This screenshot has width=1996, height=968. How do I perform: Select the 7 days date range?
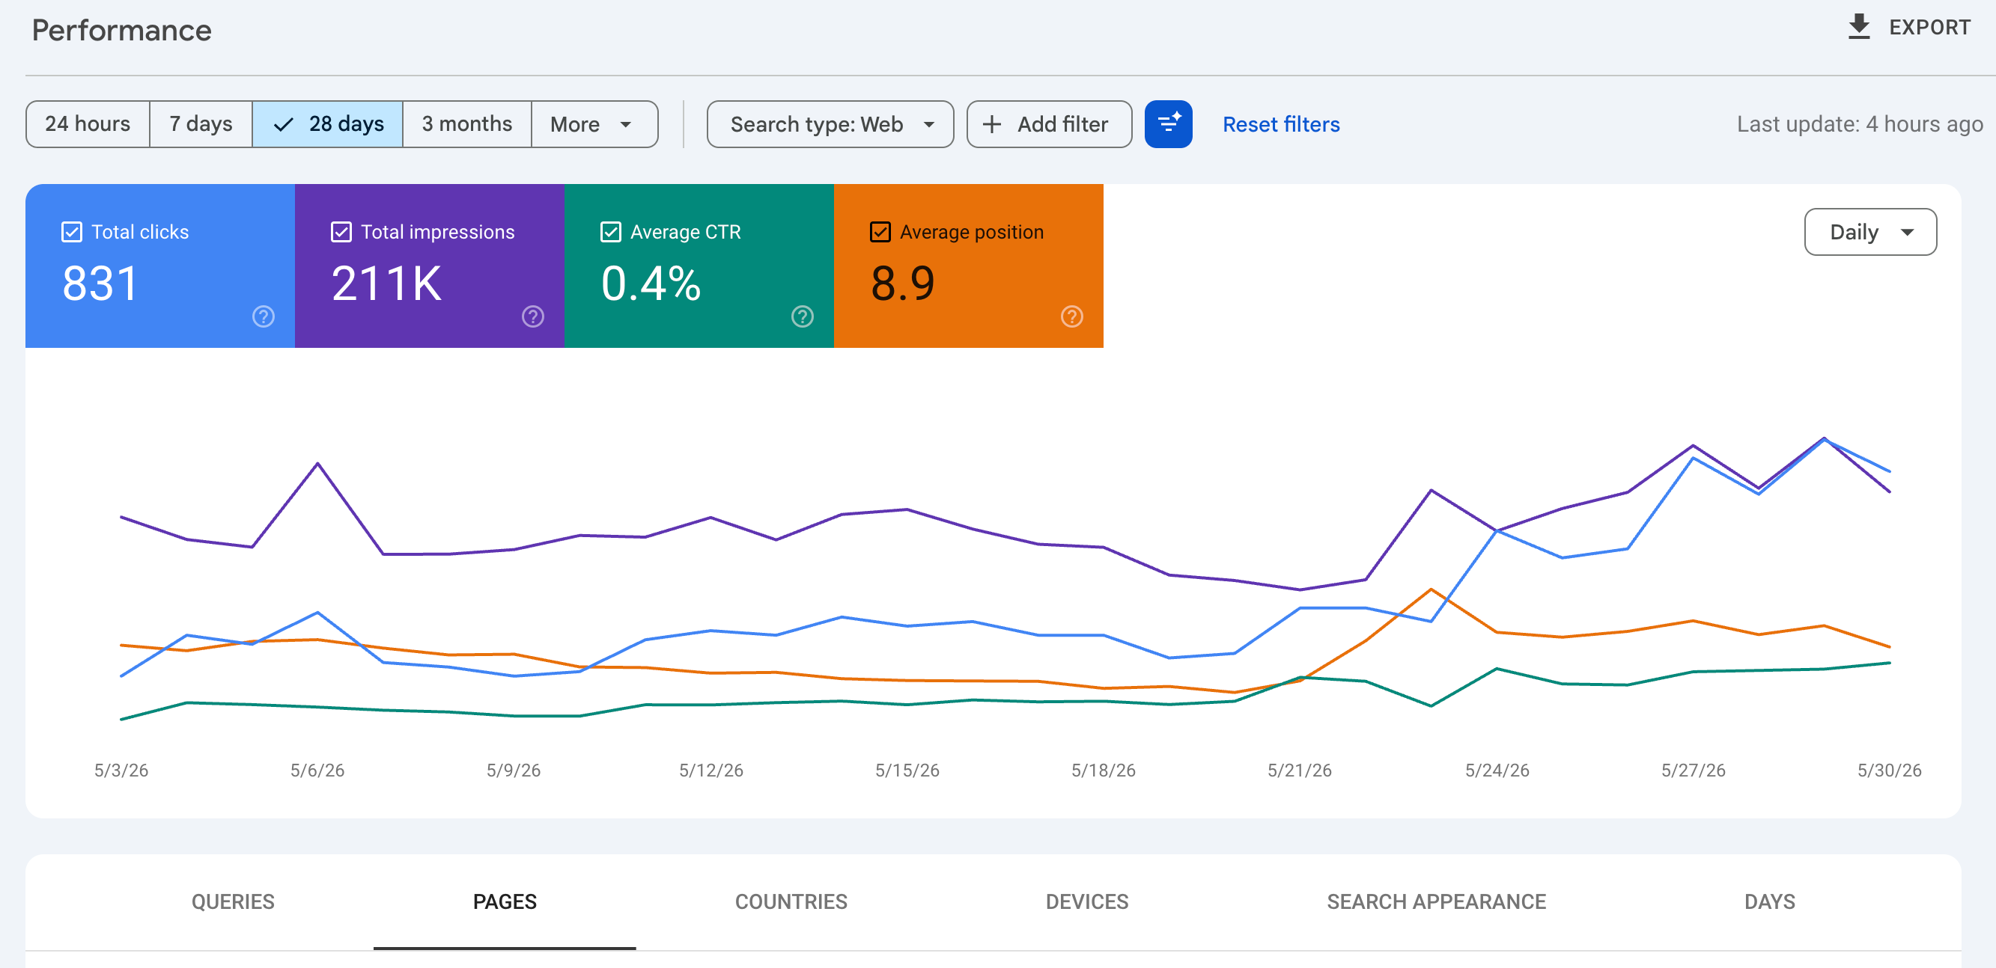pyautogui.click(x=201, y=124)
